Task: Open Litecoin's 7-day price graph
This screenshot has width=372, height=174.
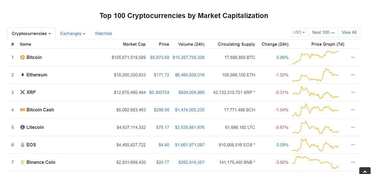Action: tap(316, 127)
